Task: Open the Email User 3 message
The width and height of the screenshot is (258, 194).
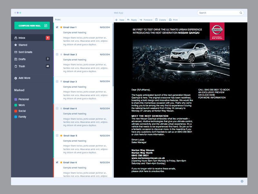Action: point(83,90)
